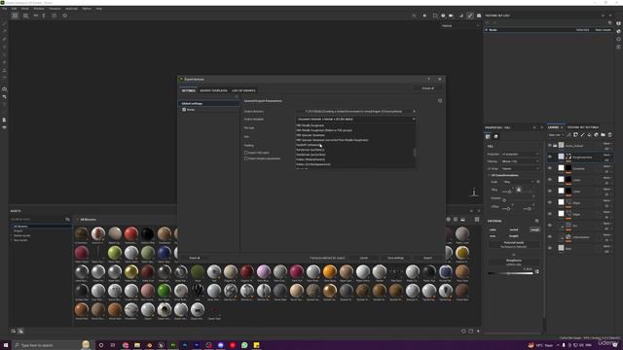Add a fill layer with the bucket icon
The height and width of the screenshot is (350, 623).
589,135
